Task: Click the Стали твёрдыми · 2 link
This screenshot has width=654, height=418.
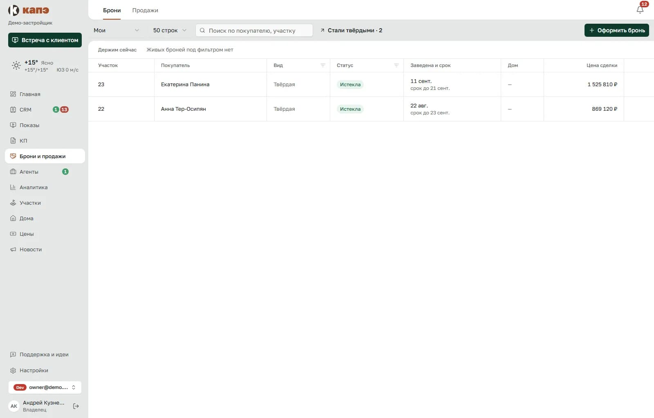Action: point(351,30)
